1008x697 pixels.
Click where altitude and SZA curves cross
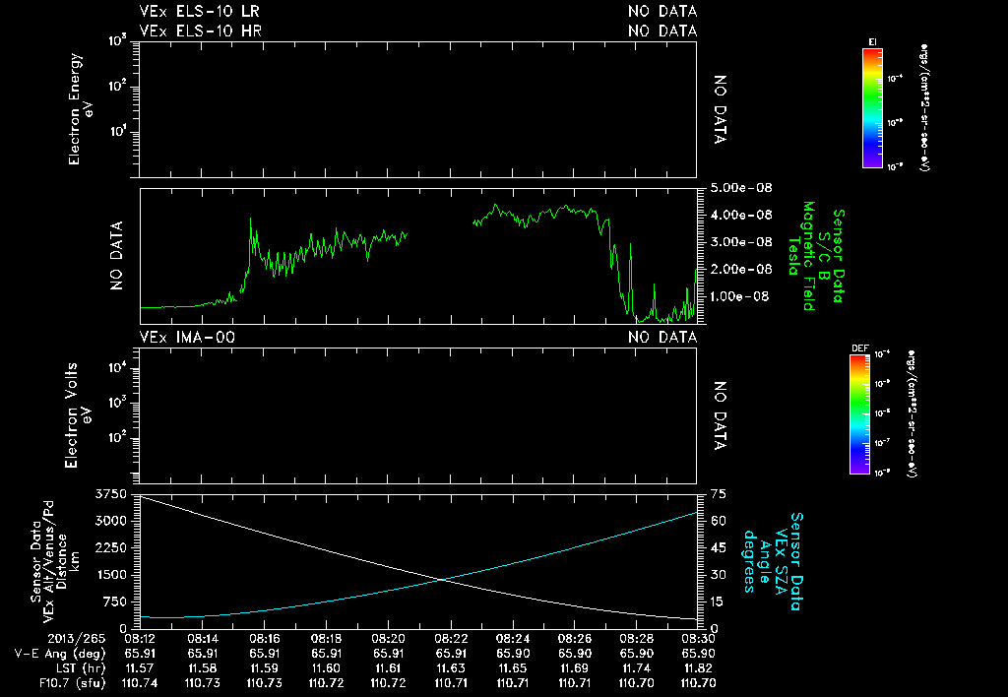443,580
